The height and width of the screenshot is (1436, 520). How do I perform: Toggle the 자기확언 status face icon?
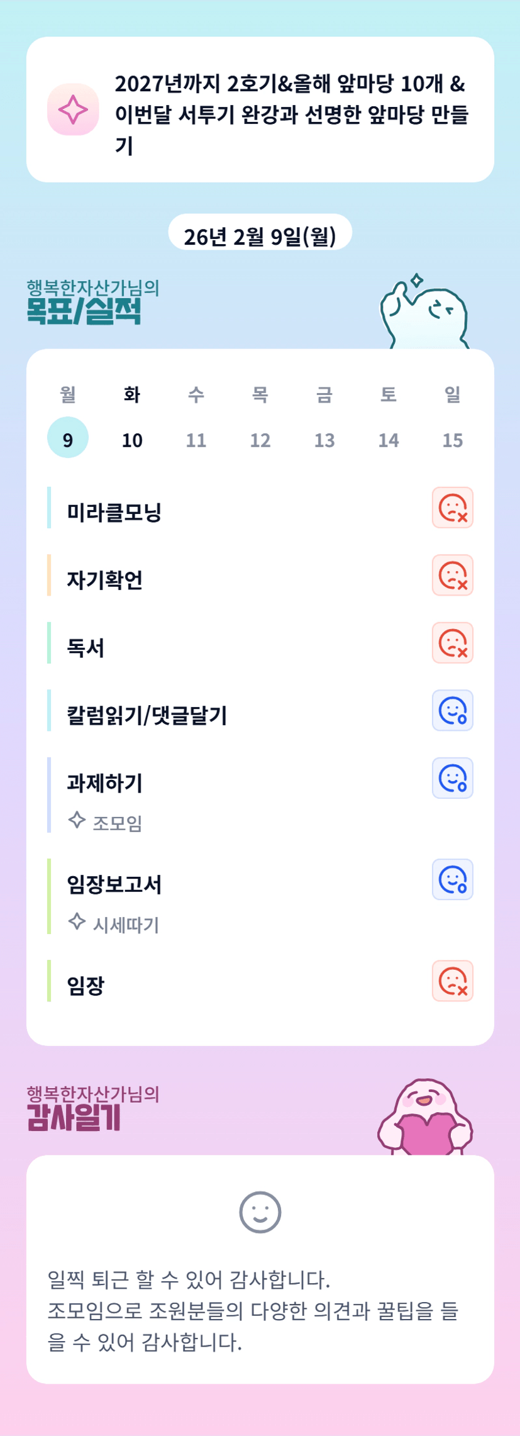[x=452, y=575]
